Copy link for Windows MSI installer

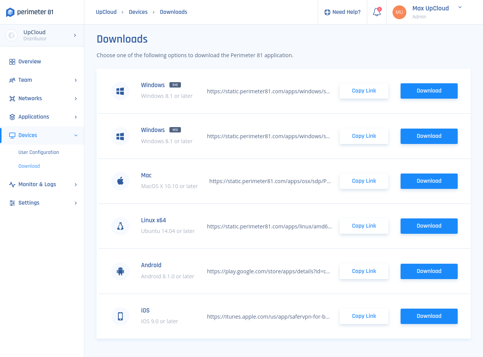click(364, 136)
